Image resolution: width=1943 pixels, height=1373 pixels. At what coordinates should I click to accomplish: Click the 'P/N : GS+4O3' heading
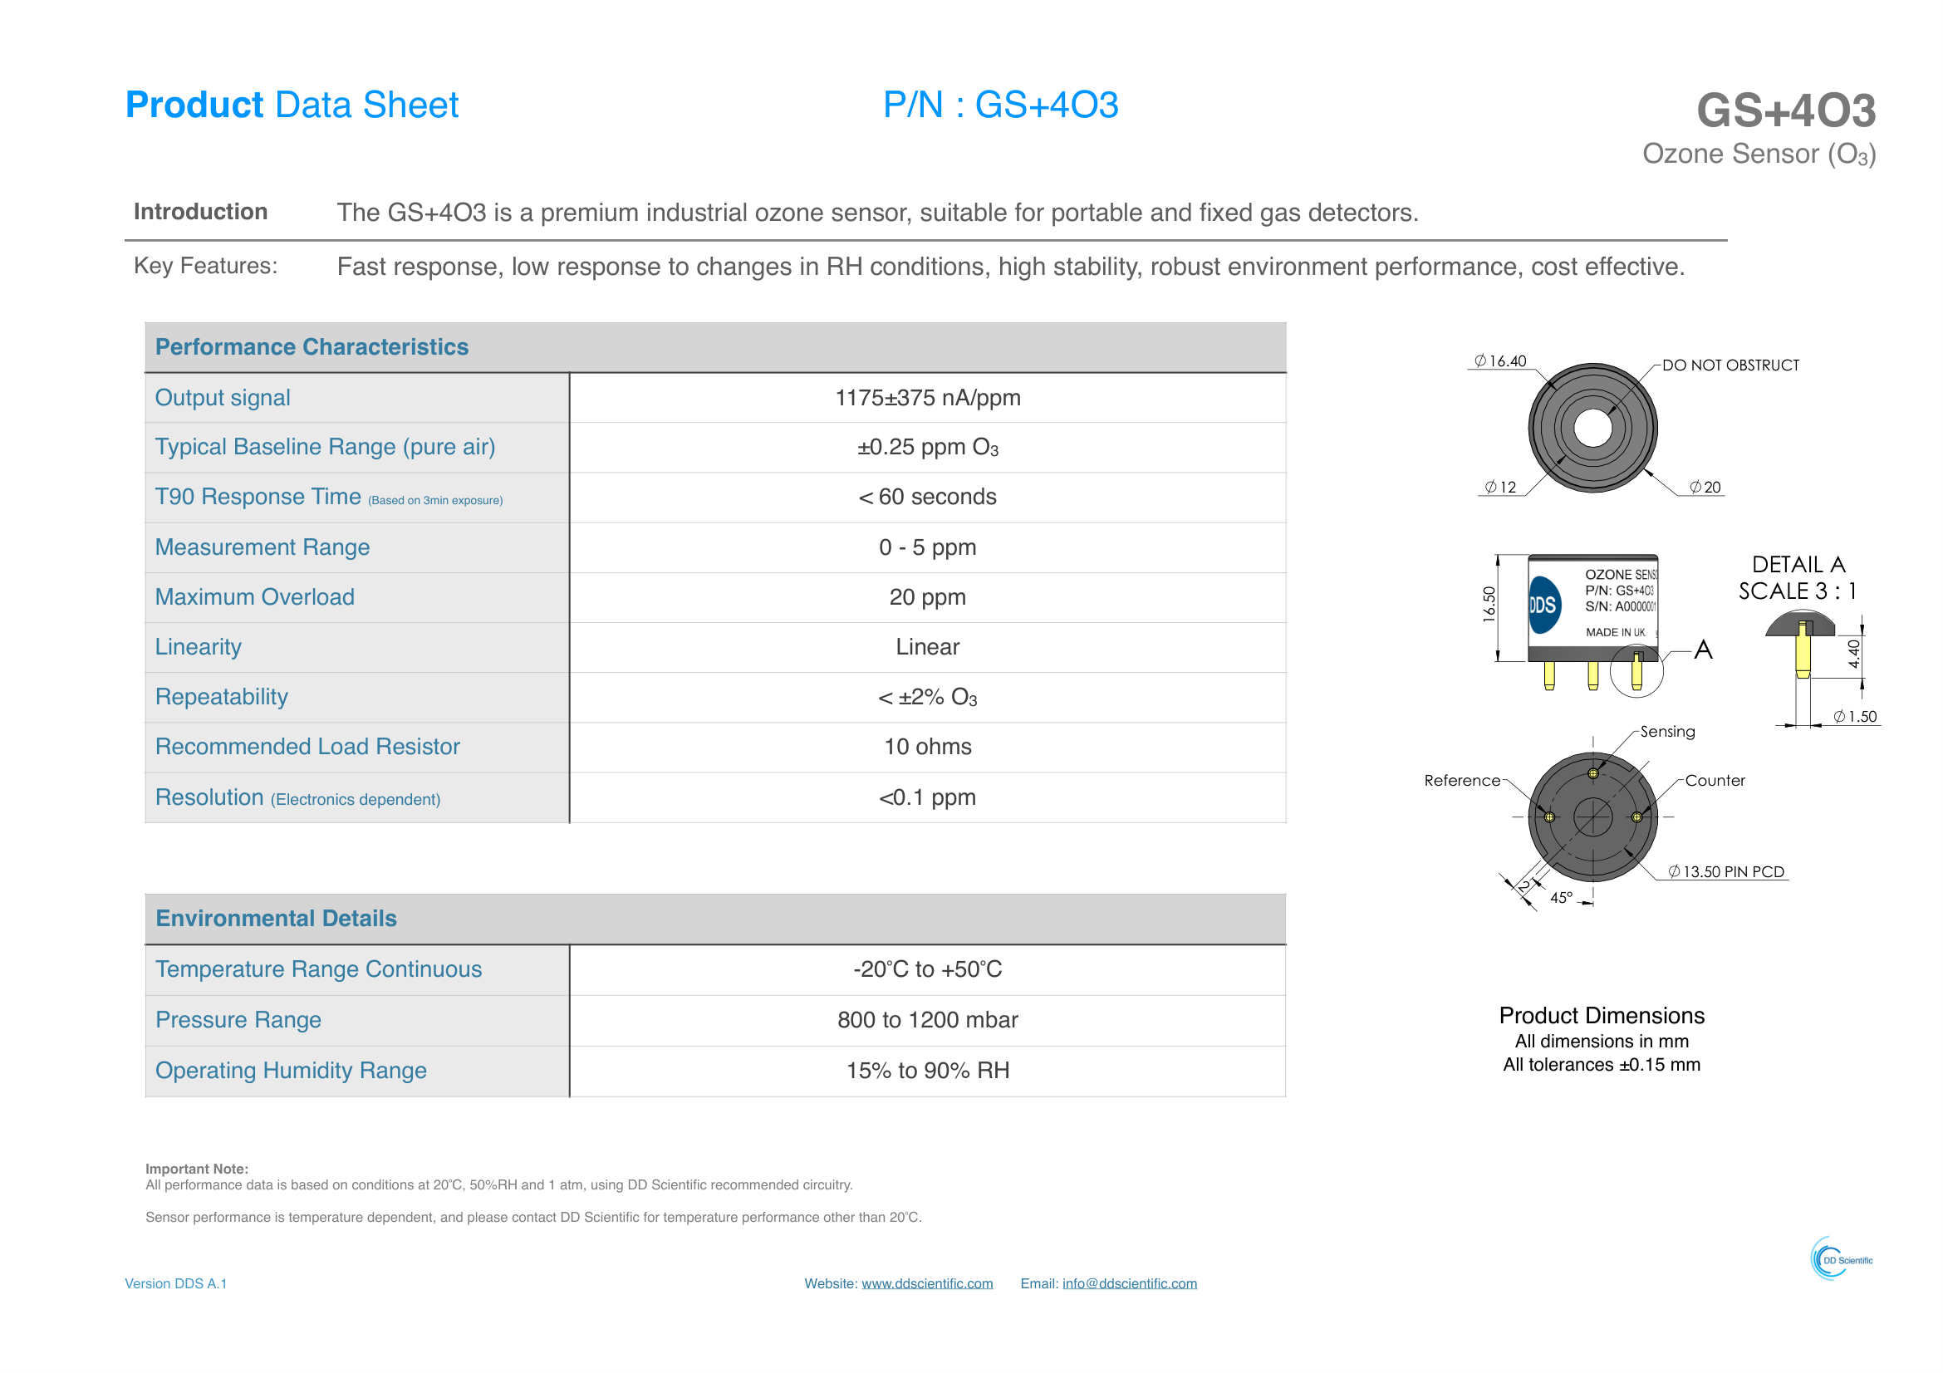[1000, 105]
